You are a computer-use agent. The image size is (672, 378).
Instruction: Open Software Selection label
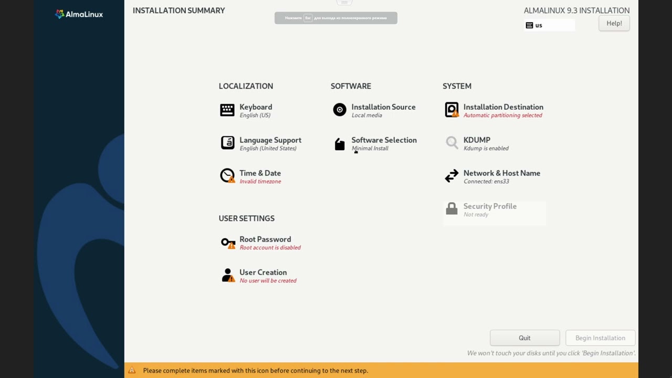(x=384, y=140)
